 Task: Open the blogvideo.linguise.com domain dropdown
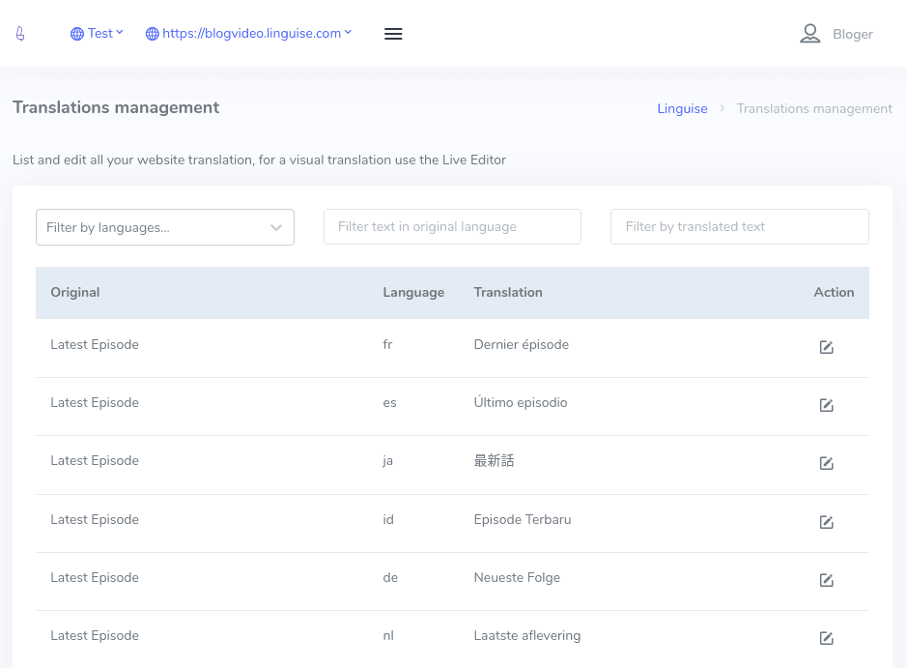(249, 34)
